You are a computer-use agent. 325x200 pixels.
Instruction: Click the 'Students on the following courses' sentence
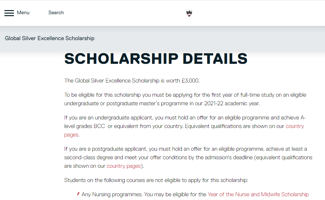156,180
